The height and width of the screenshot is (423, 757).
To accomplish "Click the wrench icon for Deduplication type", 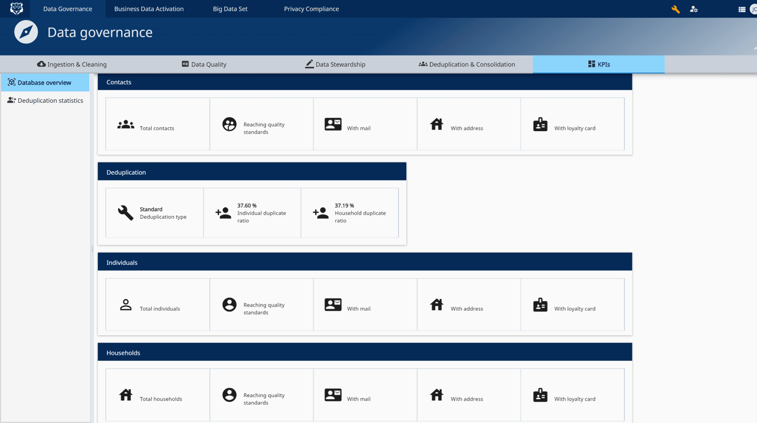I will (126, 212).
